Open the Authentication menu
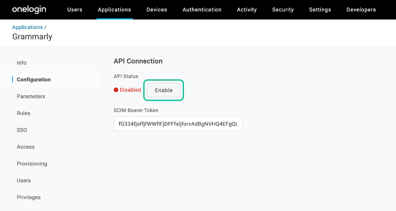Screen dimensions: 396x211 click(202, 10)
